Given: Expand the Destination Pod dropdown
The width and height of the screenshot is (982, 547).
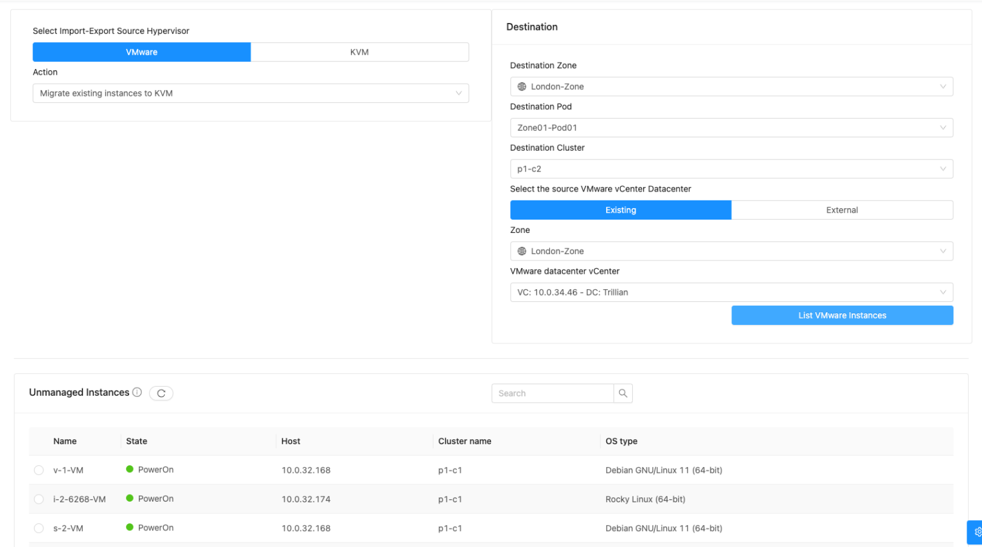Looking at the screenshot, I should 731,127.
